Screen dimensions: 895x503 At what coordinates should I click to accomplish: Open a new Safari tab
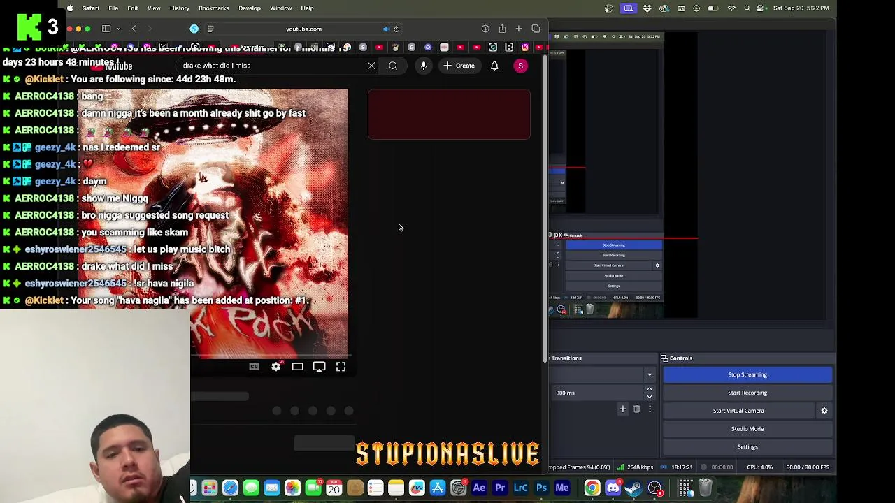(519, 29)
